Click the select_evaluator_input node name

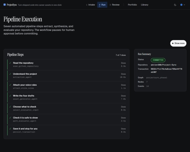click(x=26, y=110)
